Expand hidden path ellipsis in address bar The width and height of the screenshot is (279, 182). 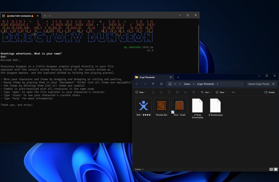pos(180,84)
